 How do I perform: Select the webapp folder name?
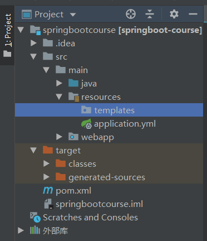pos(97,138)
